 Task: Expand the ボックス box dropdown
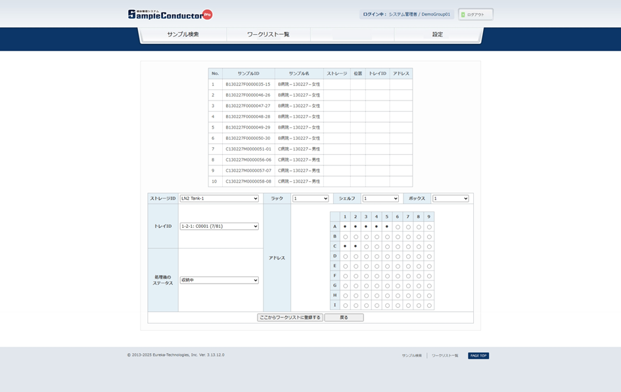click(x=450, y=198)
